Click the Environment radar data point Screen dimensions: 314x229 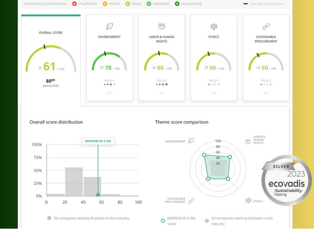[x=204, y=155]
